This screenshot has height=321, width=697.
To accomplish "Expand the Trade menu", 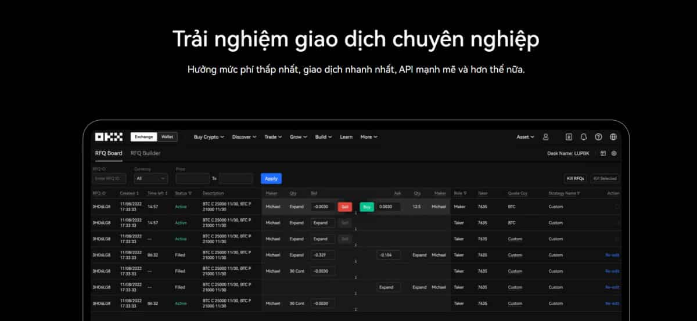I will [272, 137].
